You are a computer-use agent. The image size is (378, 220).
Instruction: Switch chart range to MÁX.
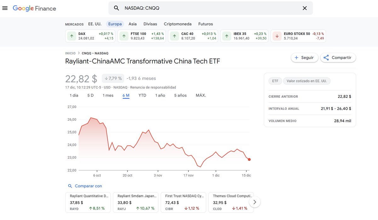click(201, 95)
